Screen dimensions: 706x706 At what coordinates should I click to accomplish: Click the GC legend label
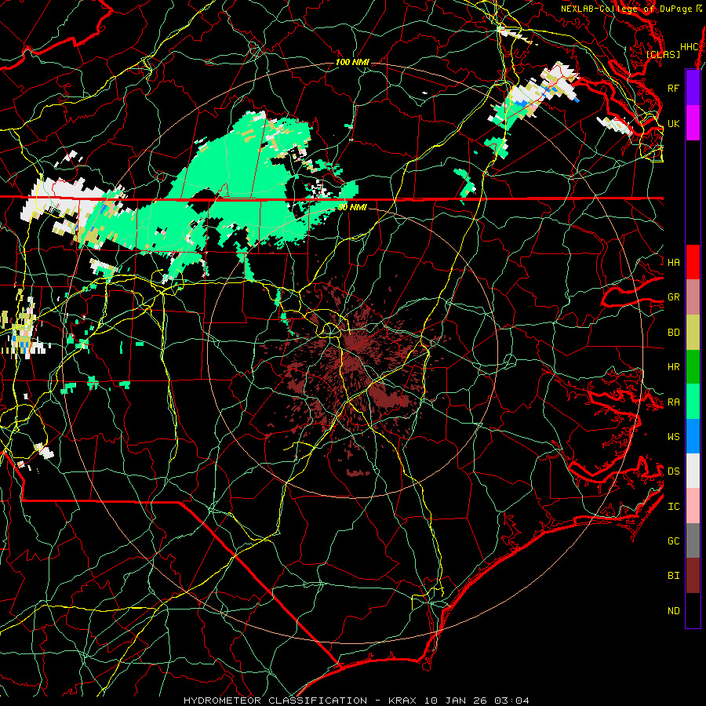click(673, 540)
